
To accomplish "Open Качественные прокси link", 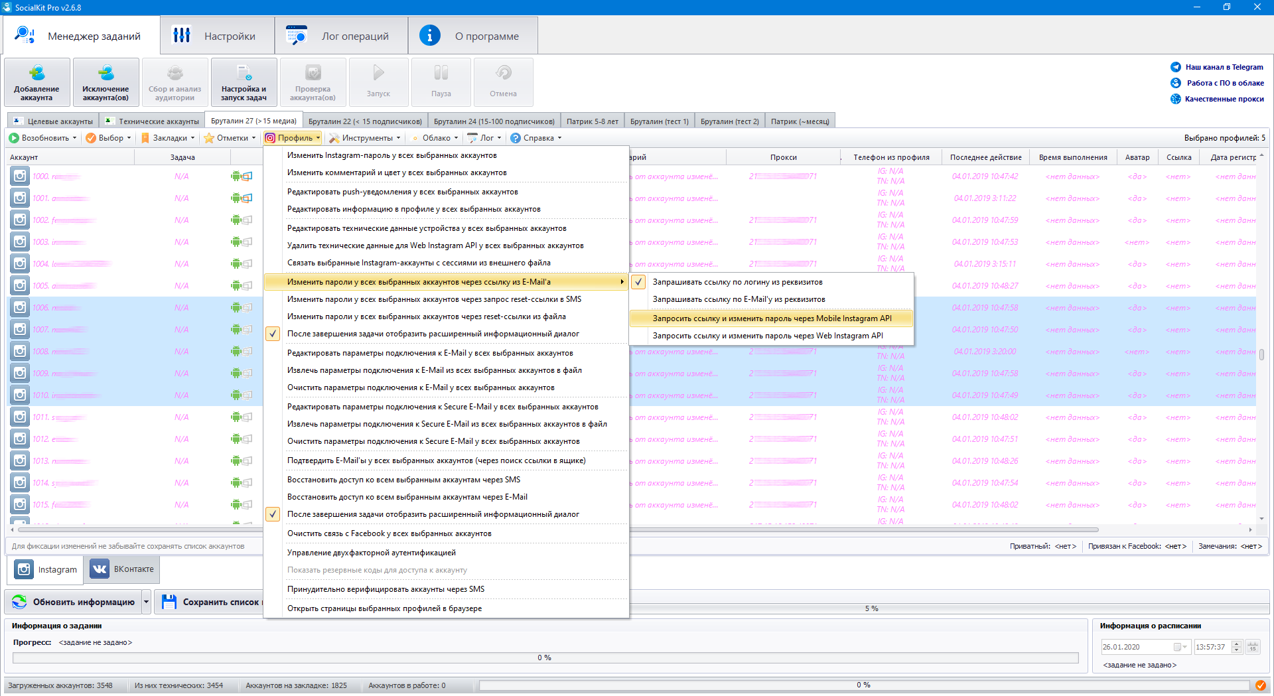I will (x=1224, y=99).
